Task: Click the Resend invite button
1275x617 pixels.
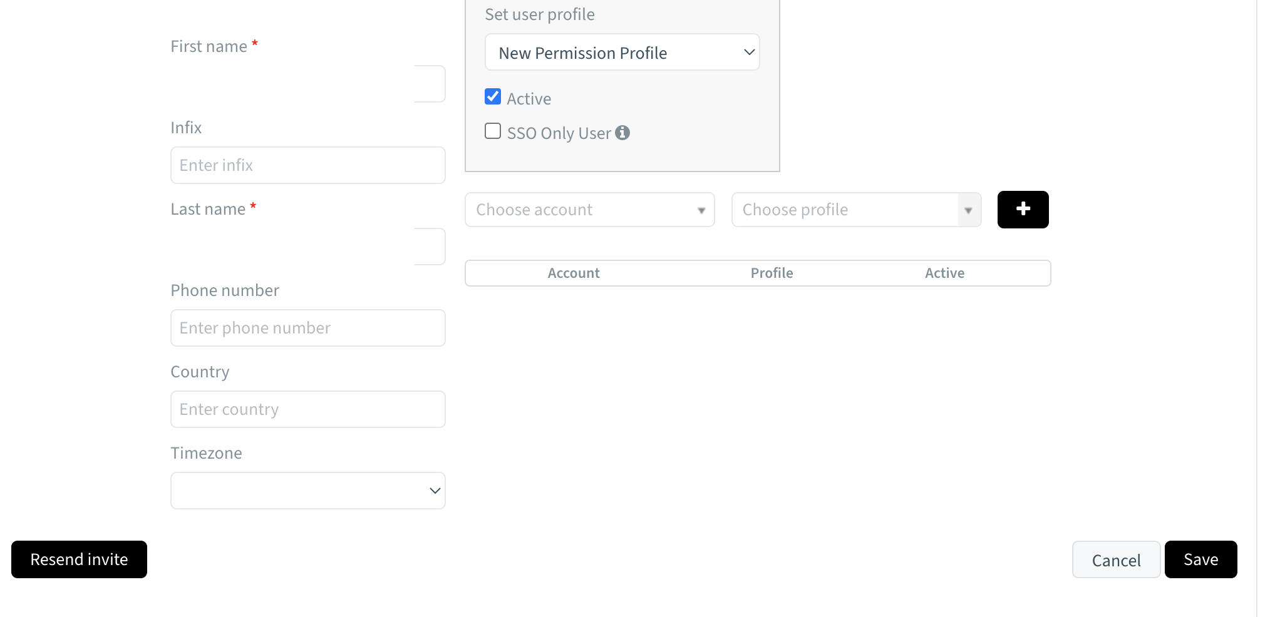Action: click(79, 559)
